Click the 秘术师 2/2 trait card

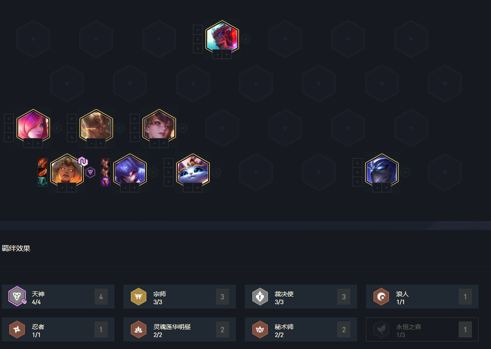tap(301, 329)
